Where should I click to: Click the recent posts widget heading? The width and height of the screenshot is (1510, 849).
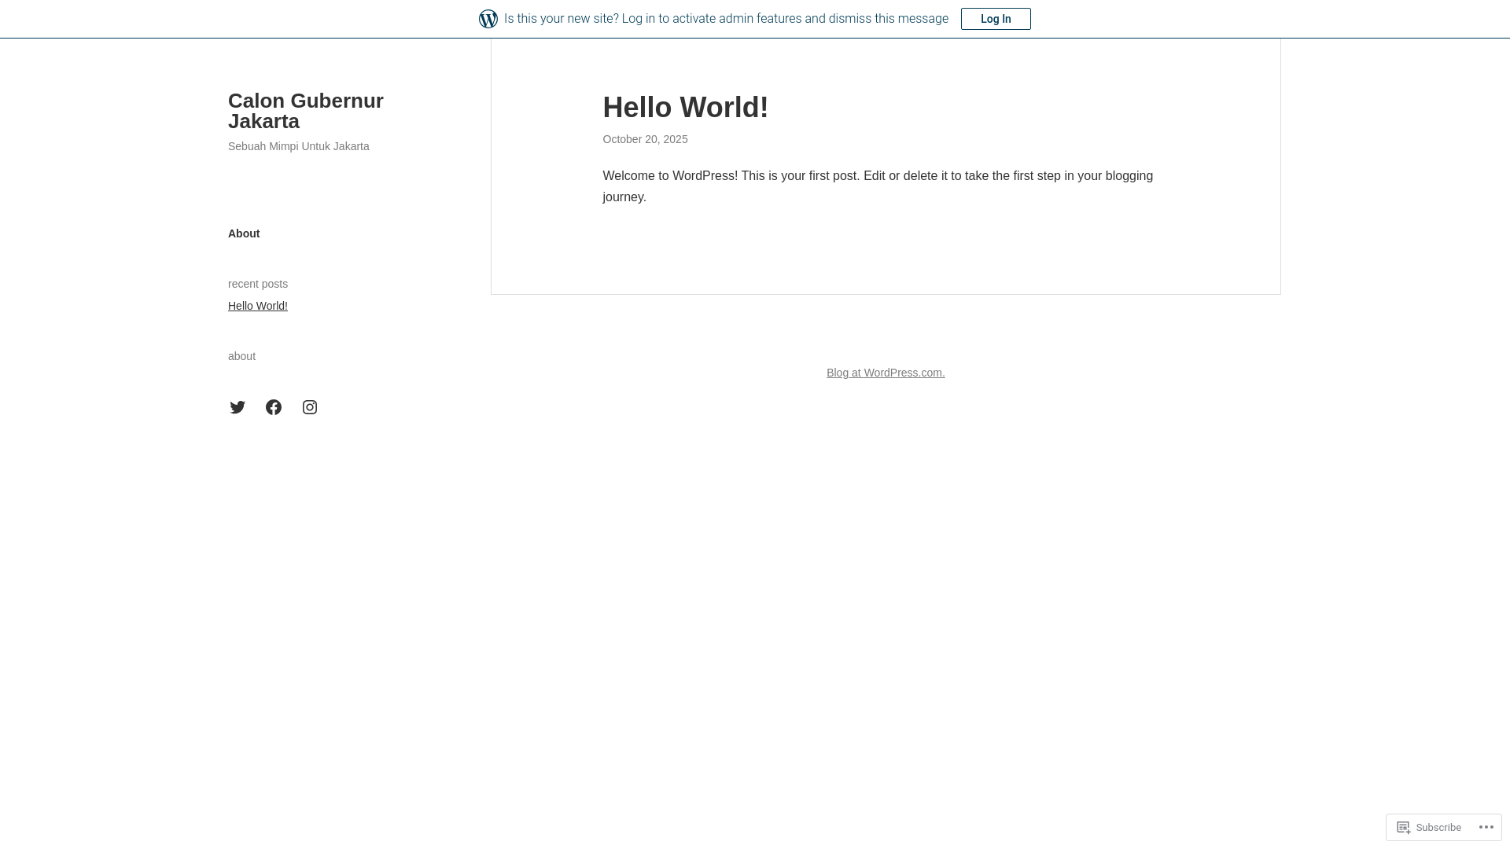258,284
